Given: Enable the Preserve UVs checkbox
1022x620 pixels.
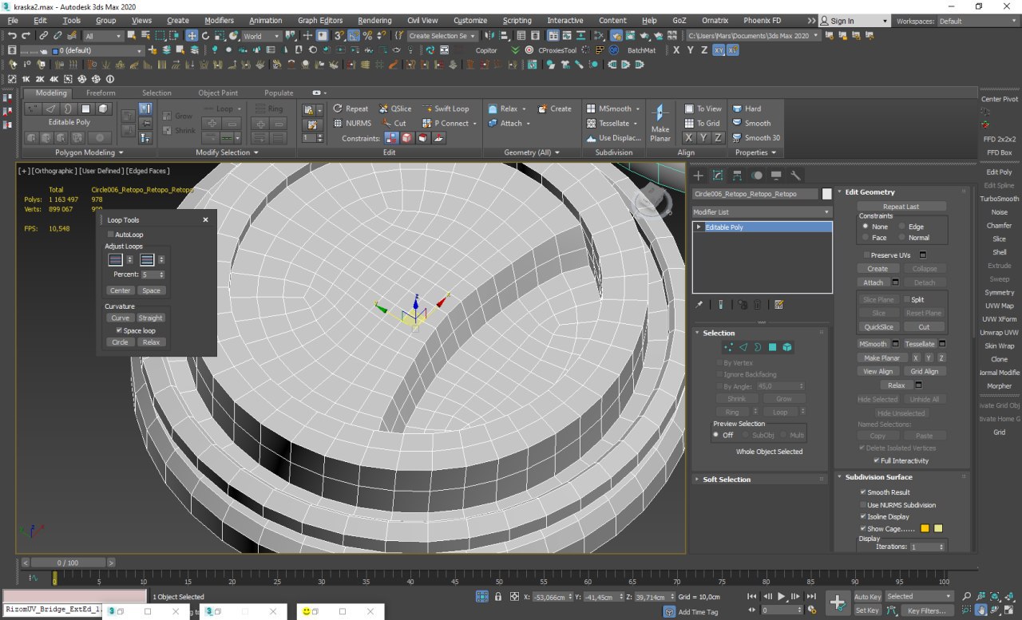Looking at the screenshot, I should (866, 255).
